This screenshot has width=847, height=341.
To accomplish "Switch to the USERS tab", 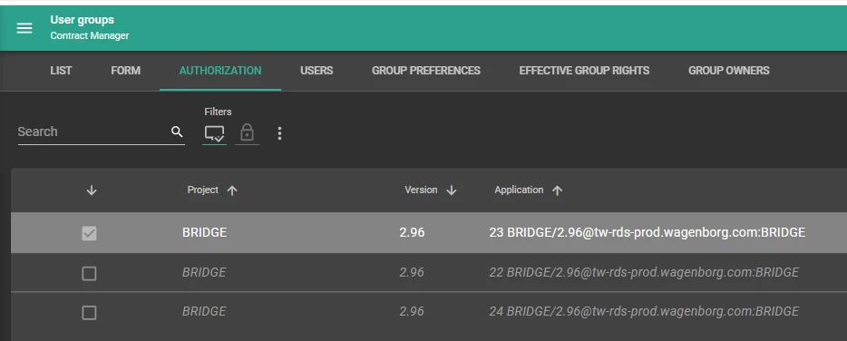I will pos(316,71).
